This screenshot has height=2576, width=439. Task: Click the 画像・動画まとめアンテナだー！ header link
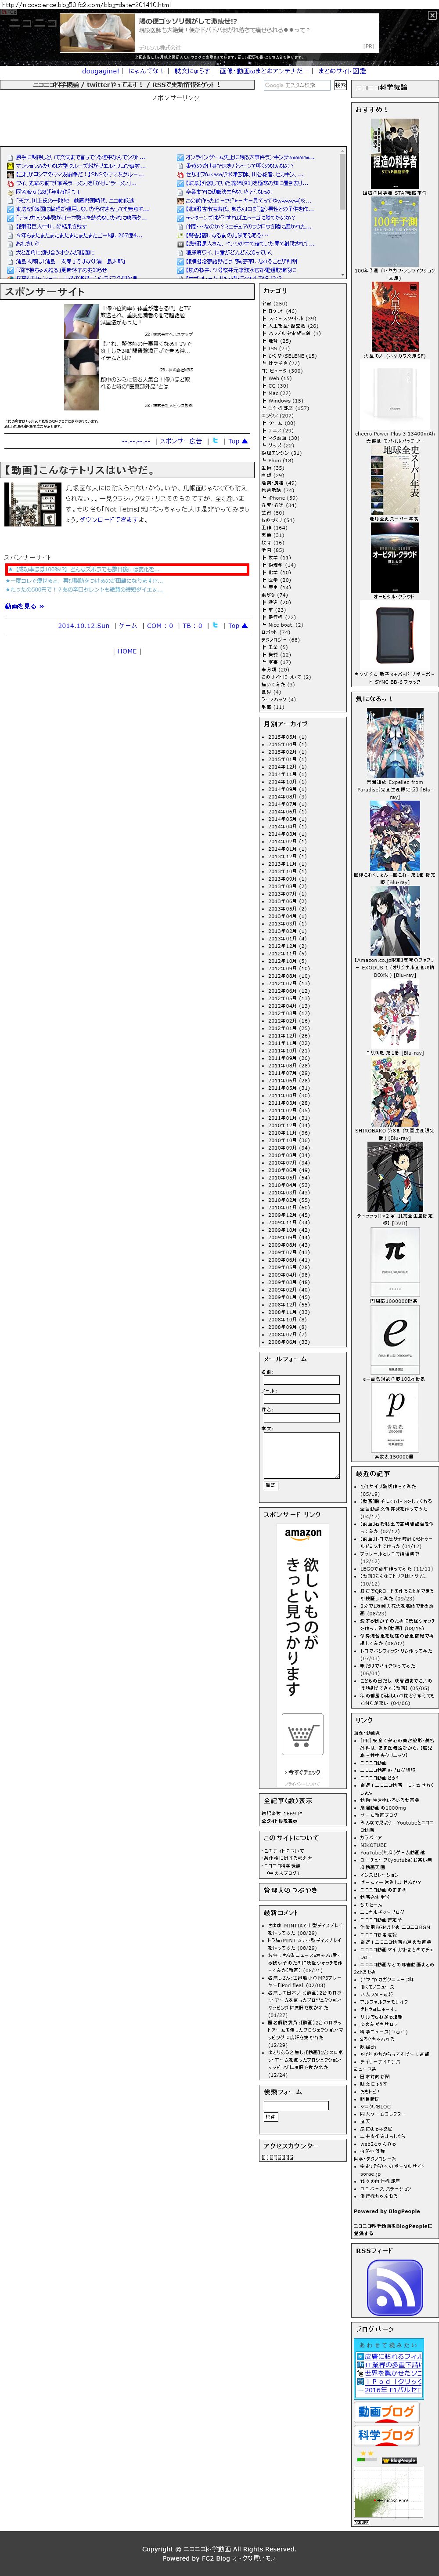coord(262,71)
